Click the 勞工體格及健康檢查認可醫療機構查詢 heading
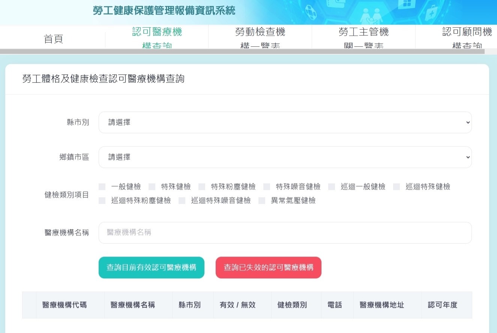Screen dimensions: 497x333 pos(103,79)
